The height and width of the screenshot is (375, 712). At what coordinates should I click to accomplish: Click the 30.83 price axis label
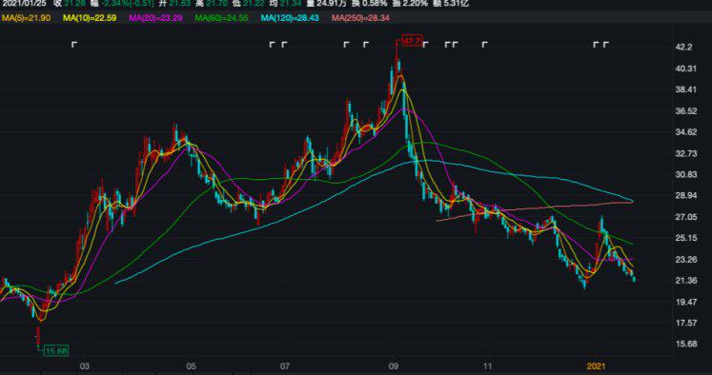click(686, 174)
